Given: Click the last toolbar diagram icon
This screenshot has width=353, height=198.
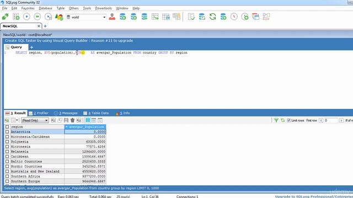Looking at the screenshot, I should [266, 16].
